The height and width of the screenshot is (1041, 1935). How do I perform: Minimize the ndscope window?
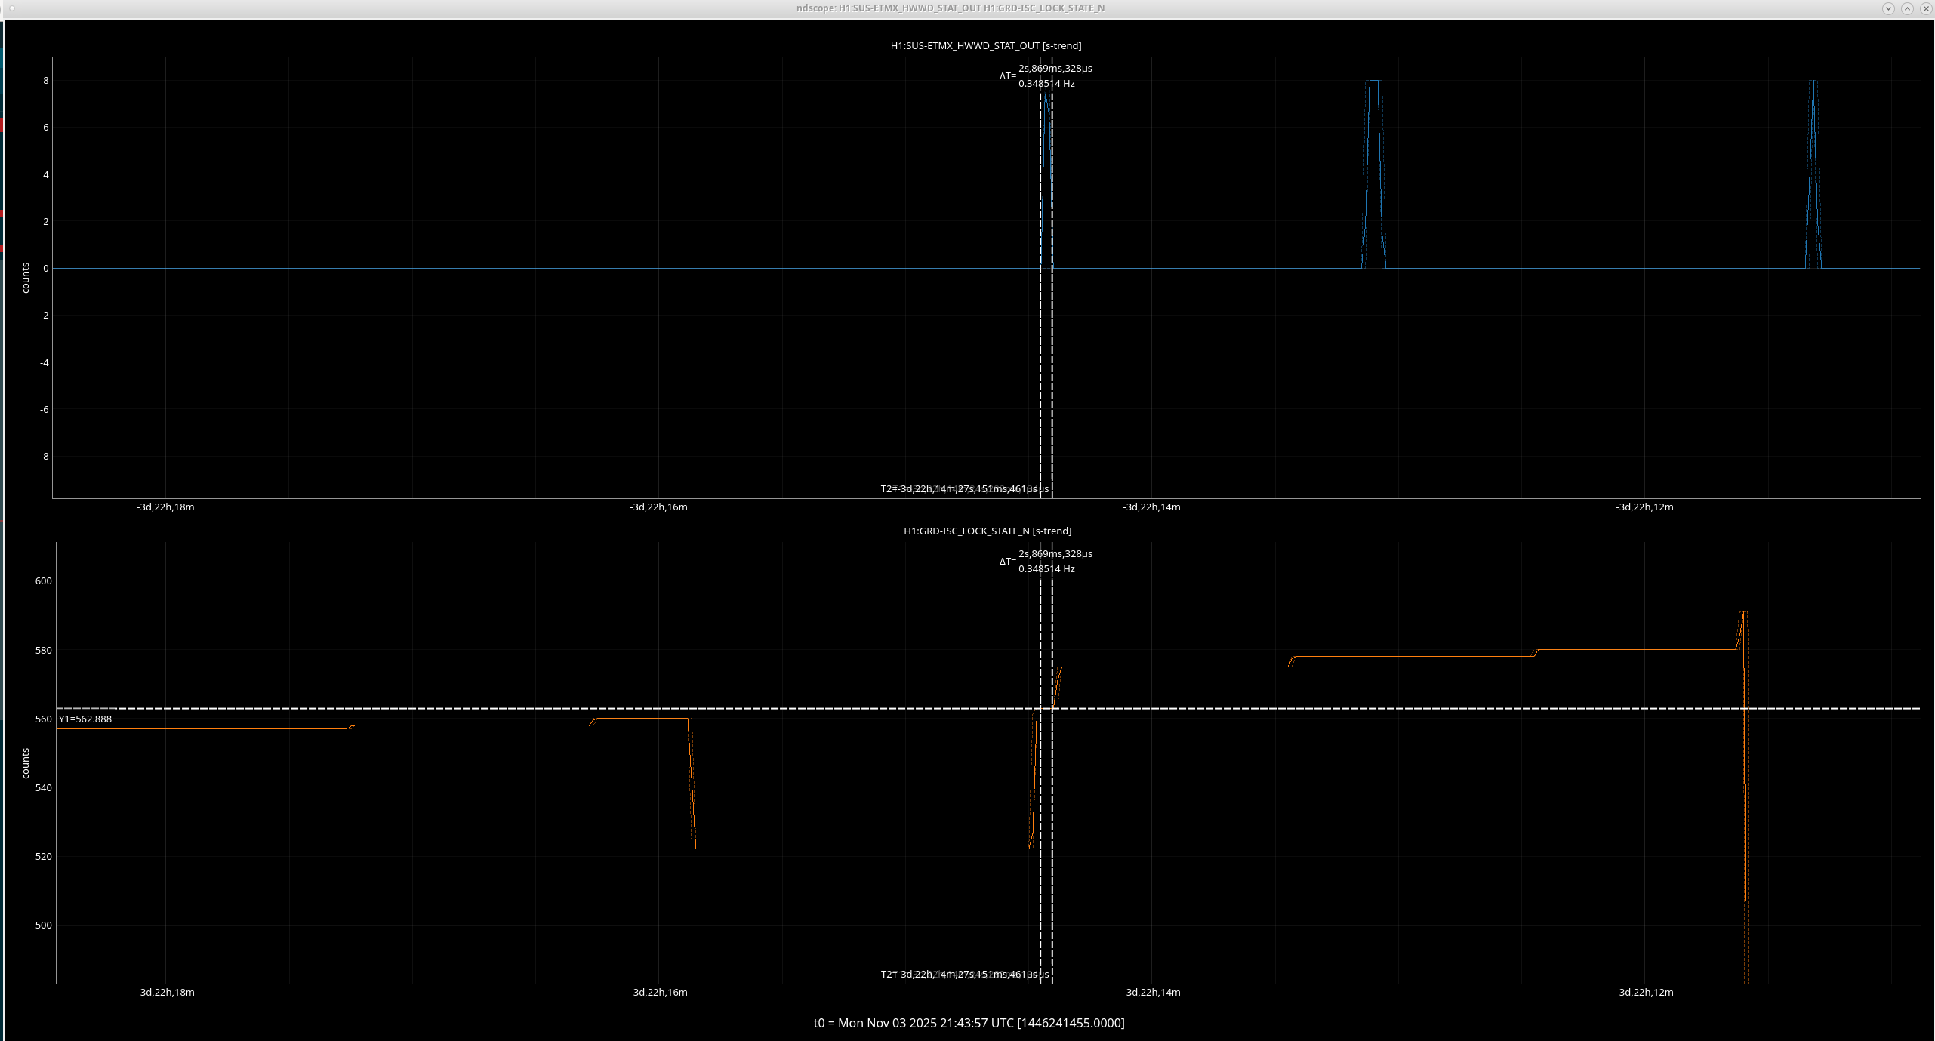1888,8
